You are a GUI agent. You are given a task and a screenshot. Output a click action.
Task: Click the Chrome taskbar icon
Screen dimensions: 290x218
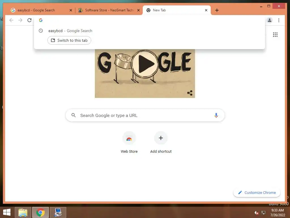pos(40,212)
